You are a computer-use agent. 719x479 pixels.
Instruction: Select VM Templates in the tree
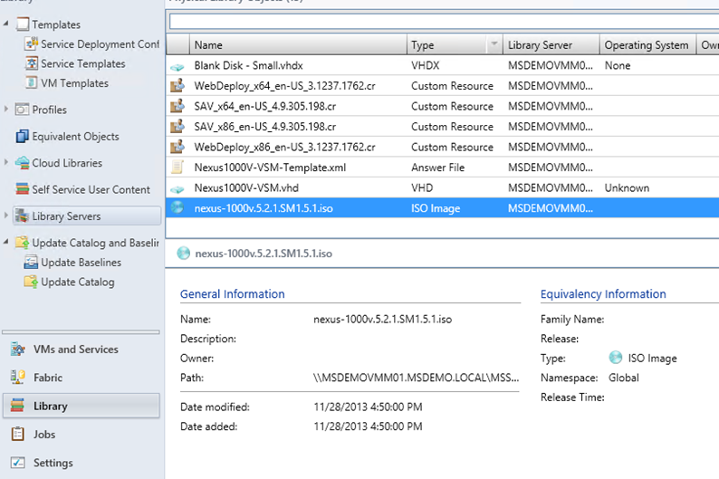pos(75,83)
